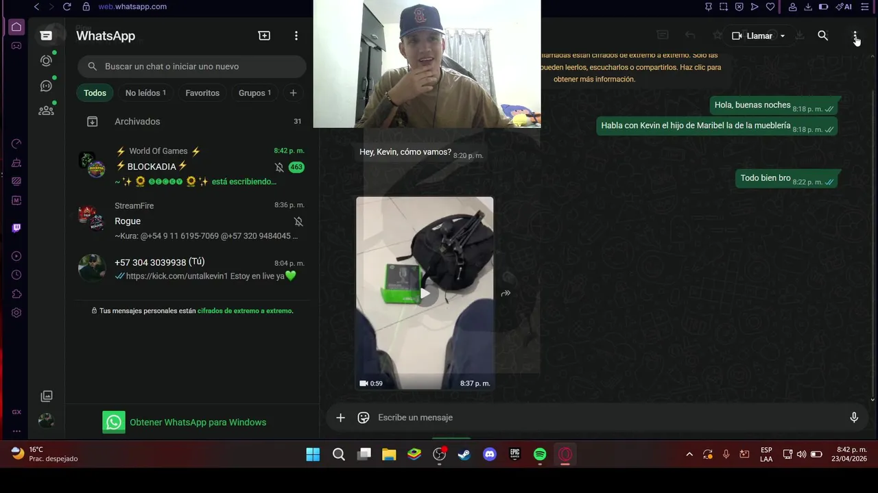Image resolution: width=878 pixels, height=493 pixels.
Task: Click the 463 unread badge
Action: (x=296, y=167)
